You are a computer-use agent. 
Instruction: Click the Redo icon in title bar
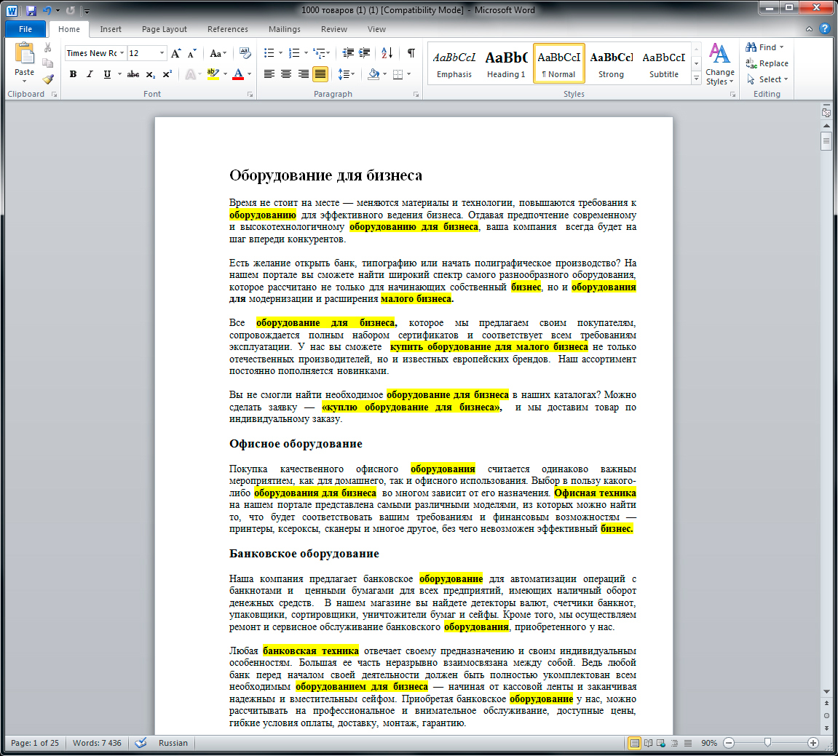click(70, 10)
